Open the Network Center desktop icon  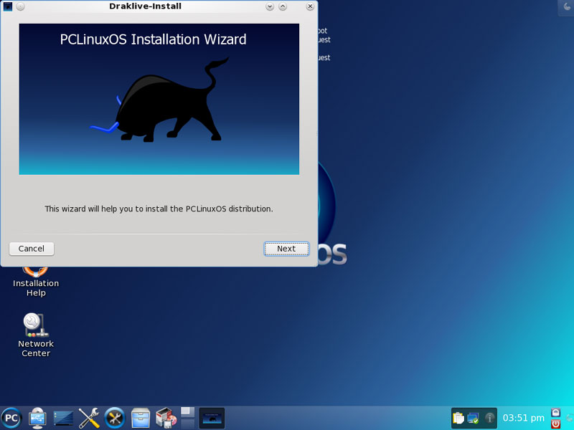click(36, 335)
